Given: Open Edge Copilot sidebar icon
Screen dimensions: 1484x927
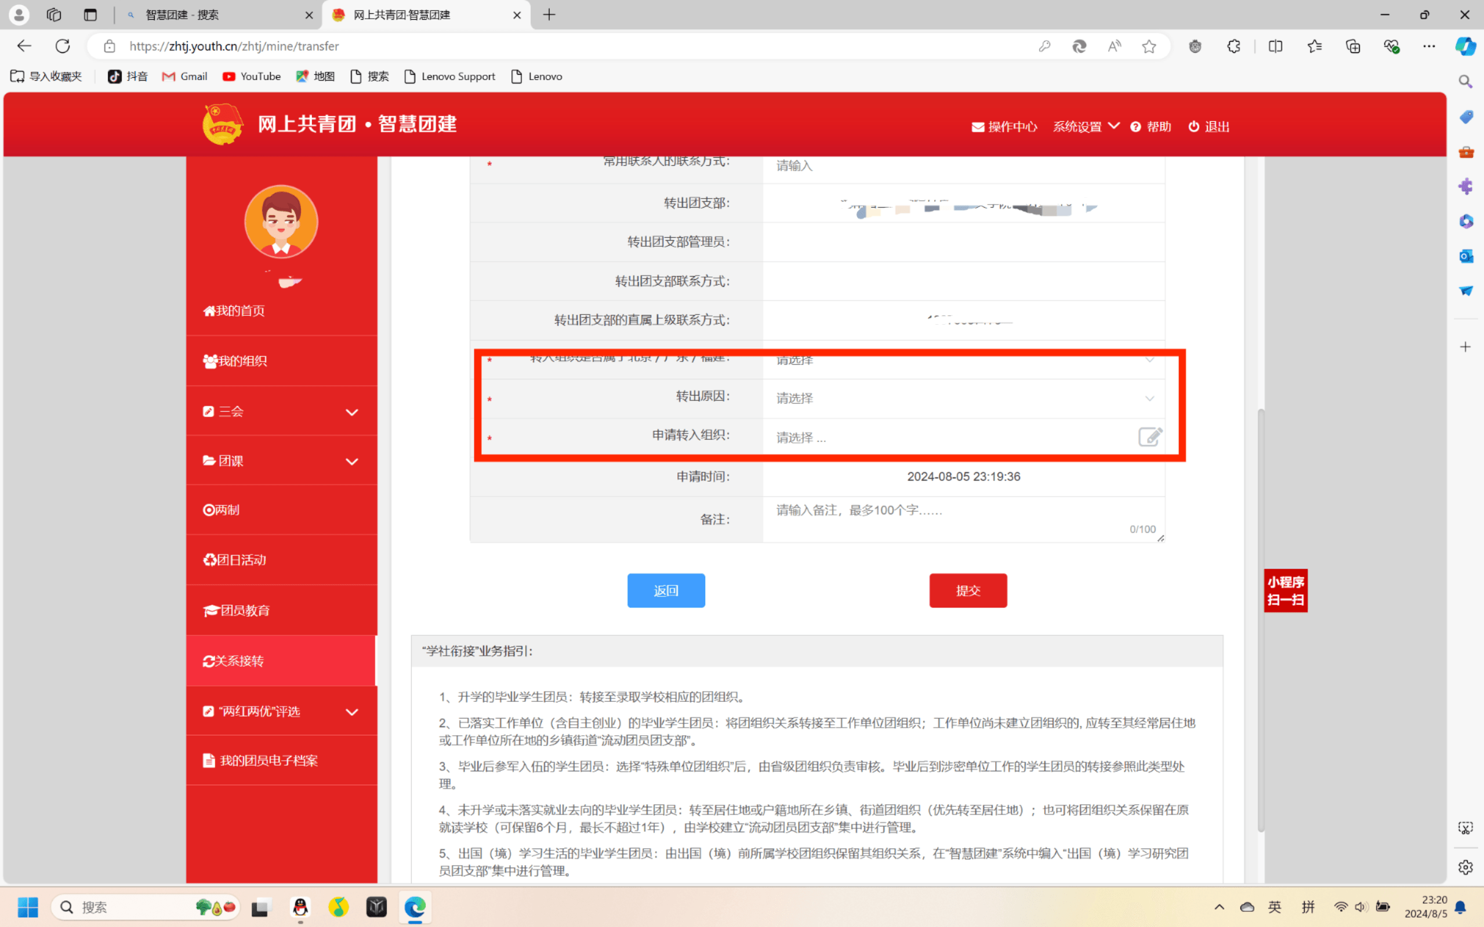Looking at the screenshot, I should click(x=1465, y=46).
